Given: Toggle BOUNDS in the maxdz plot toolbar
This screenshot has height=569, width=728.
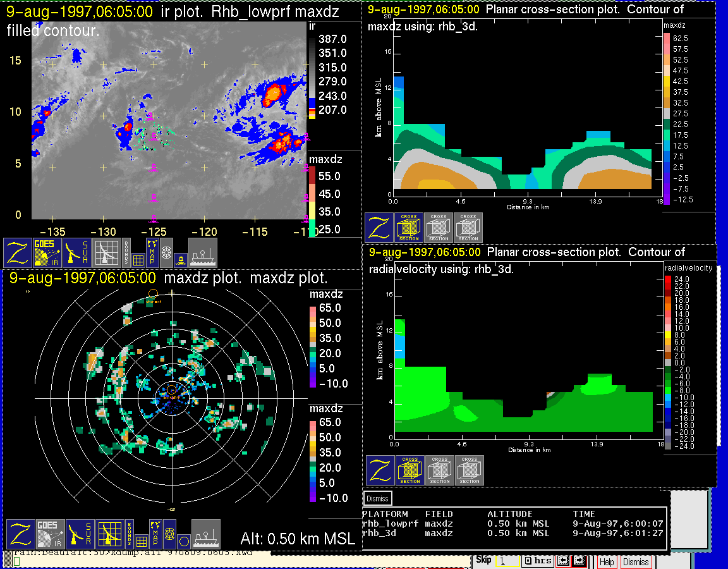Looking at the screenshot, I should pos(130,534).
